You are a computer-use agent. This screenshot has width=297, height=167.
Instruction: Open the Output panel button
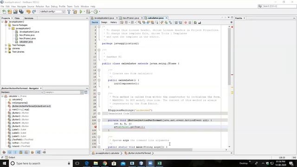pyautogui.click(x=10, y=157)
